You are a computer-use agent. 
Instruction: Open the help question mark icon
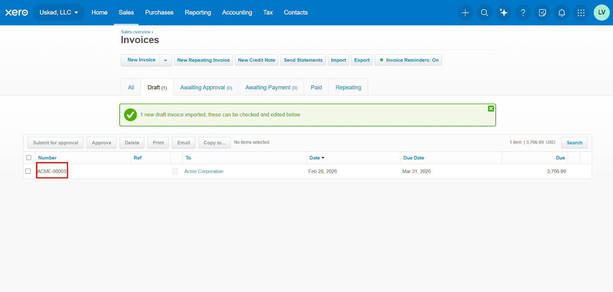523,13
